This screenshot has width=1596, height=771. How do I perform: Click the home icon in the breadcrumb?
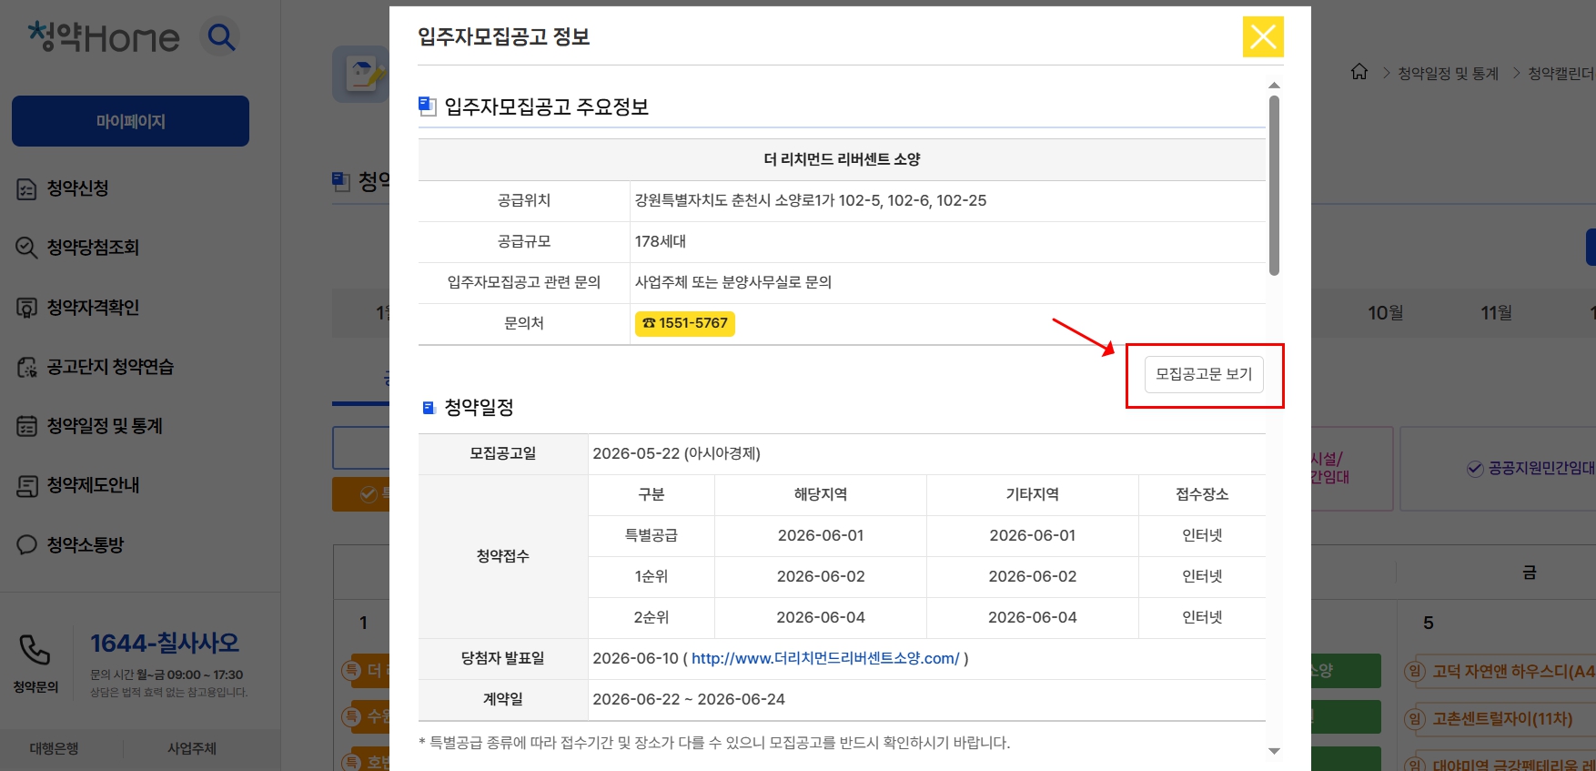pos(1359,72)
